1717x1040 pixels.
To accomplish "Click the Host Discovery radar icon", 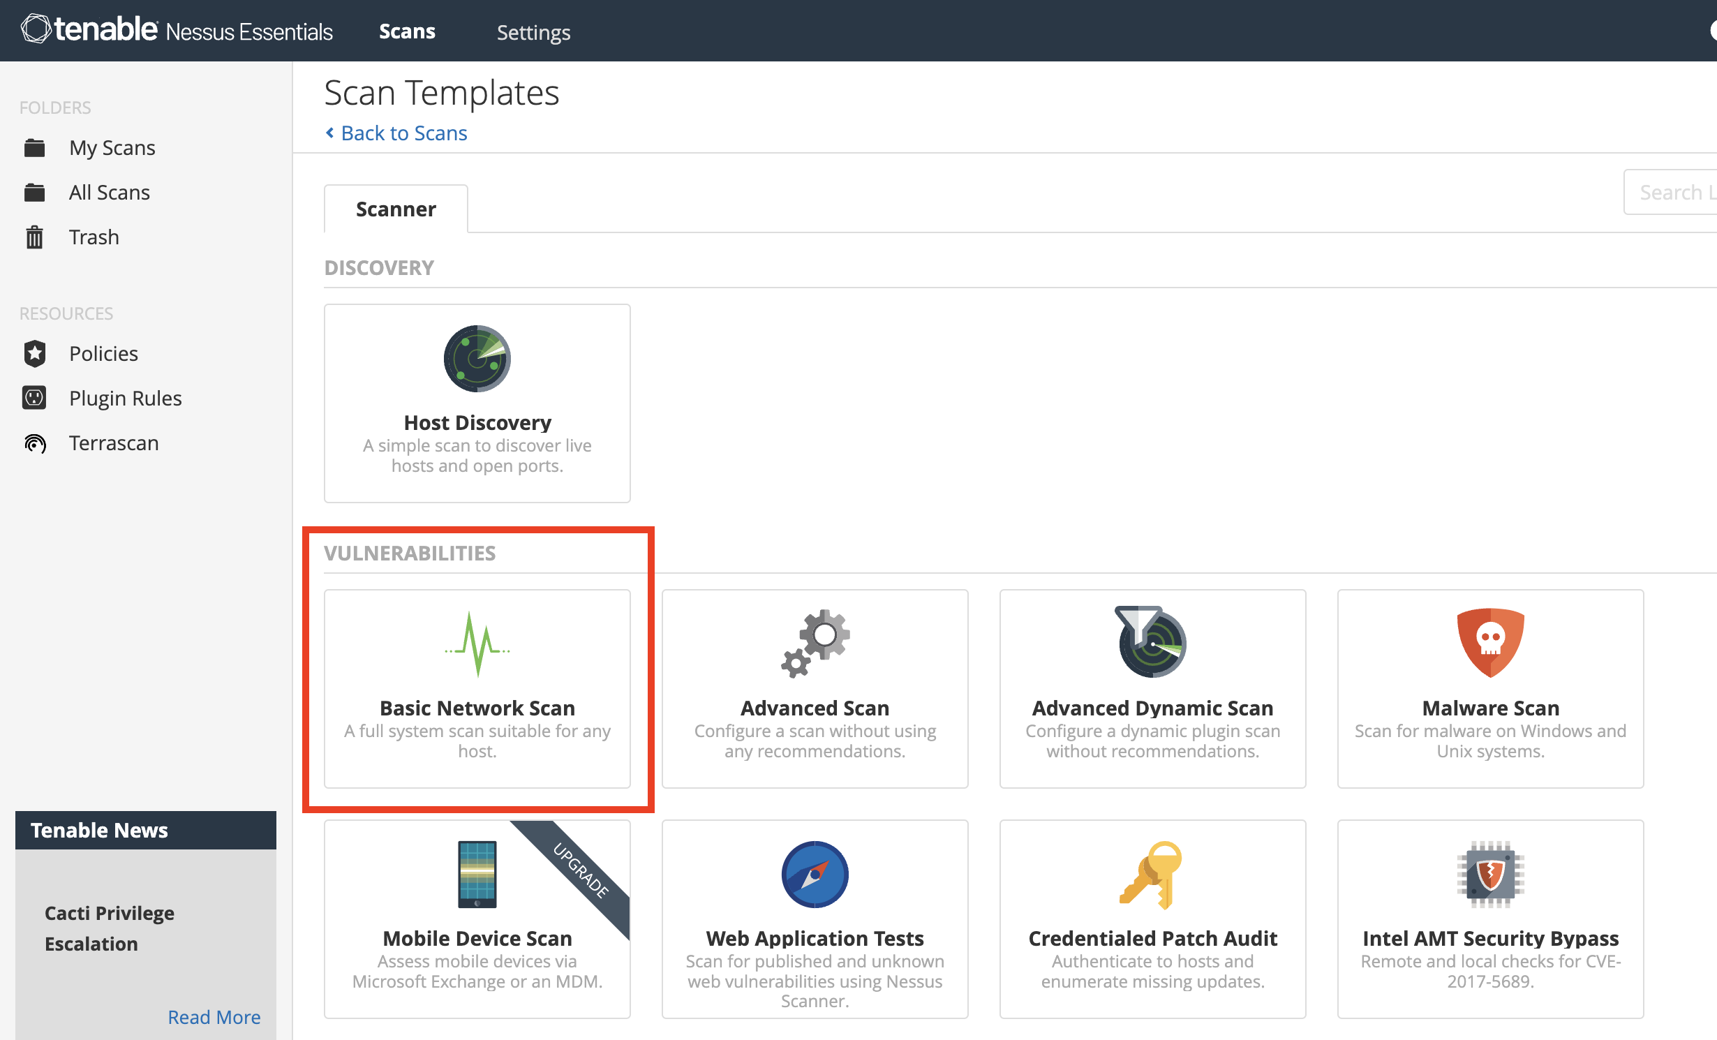I will (477, 359).
